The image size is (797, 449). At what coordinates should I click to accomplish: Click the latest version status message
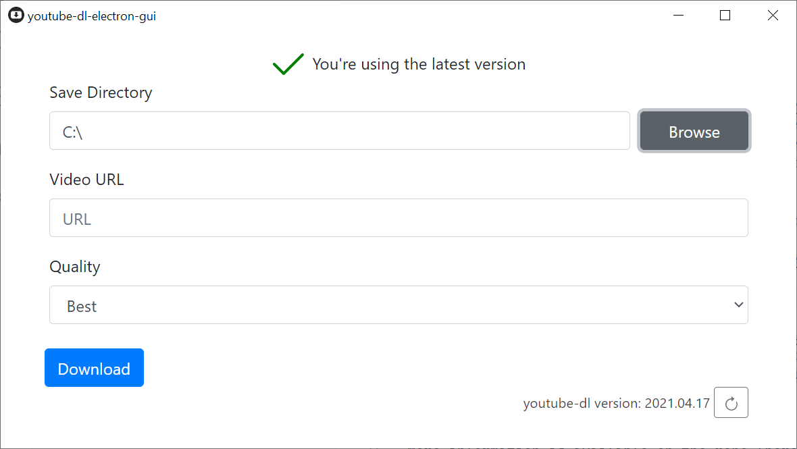point(419,63)
